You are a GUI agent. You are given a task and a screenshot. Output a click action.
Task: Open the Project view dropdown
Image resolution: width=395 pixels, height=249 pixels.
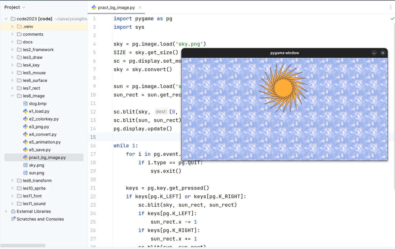tap(24, 7)
